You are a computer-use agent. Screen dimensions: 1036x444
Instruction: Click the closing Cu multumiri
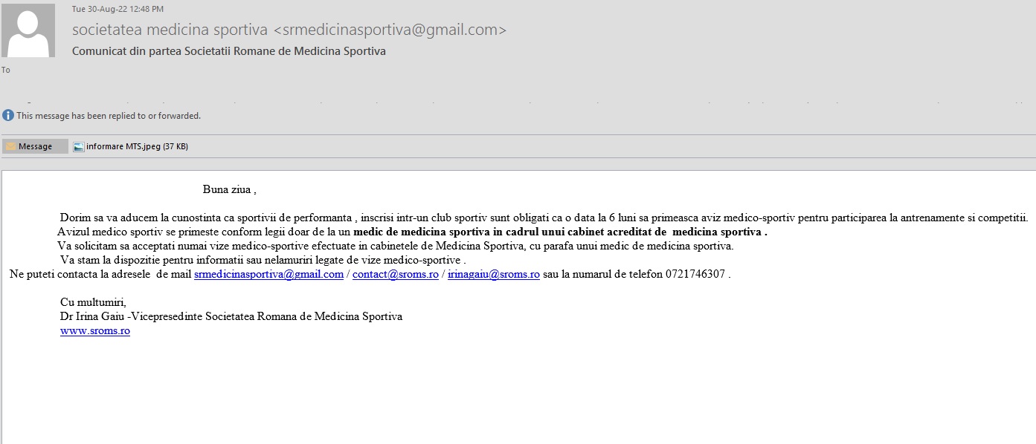93,301
